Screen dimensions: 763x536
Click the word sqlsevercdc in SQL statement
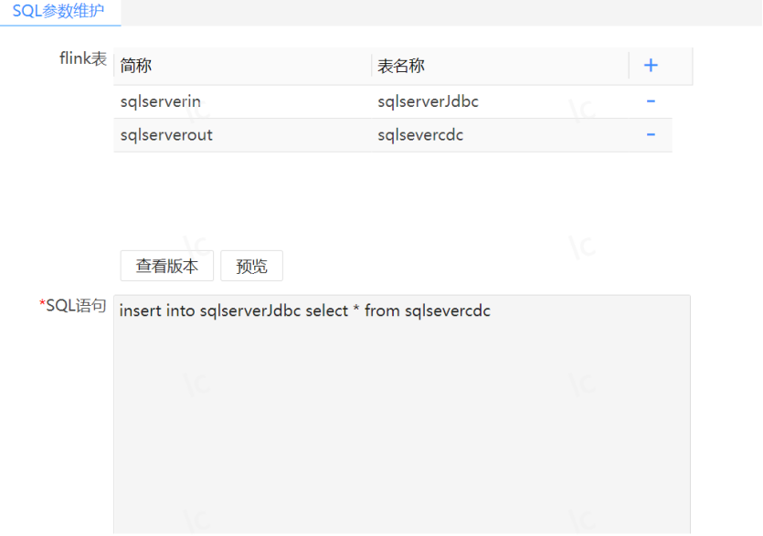click(x=448, y=310)
